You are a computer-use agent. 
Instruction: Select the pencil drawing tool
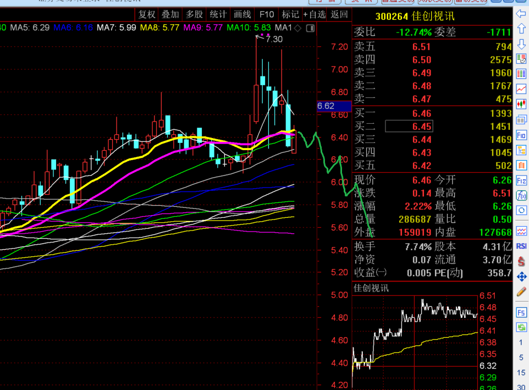pyautogui.click(x=521, y=292)
